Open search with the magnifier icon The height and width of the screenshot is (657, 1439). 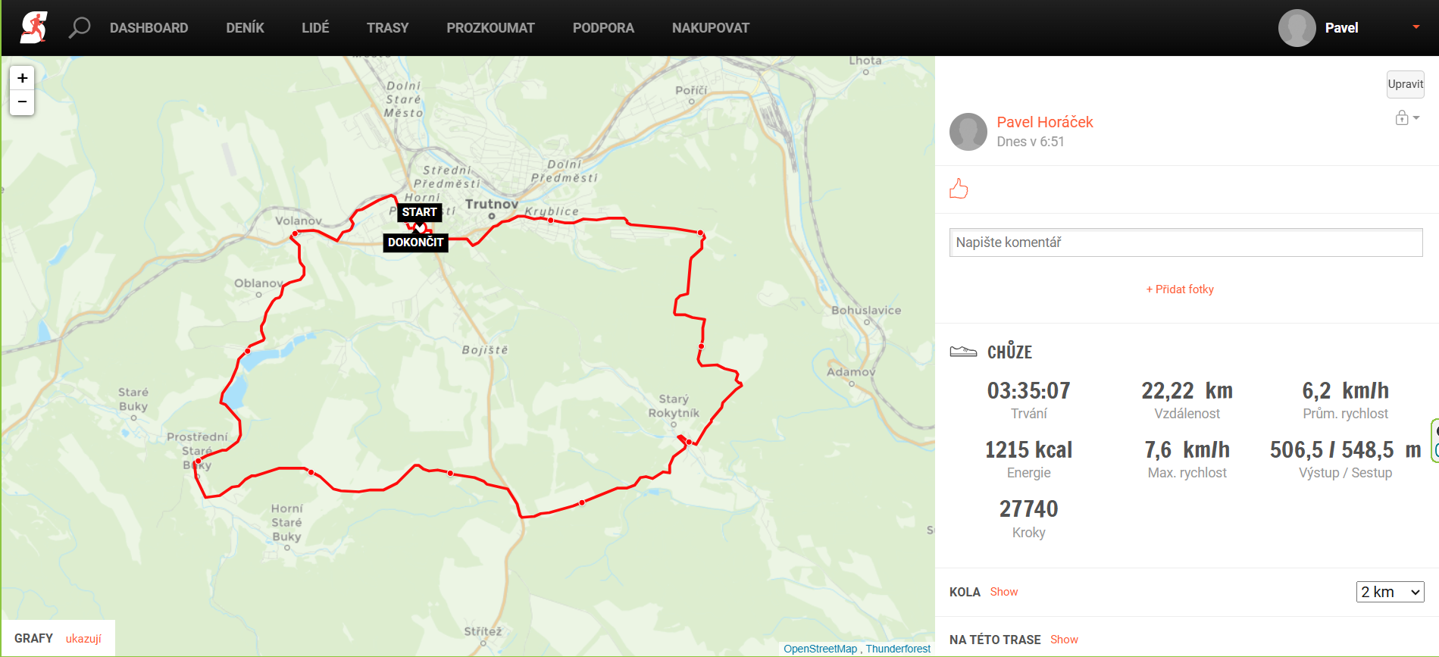(x=79, y=28)
